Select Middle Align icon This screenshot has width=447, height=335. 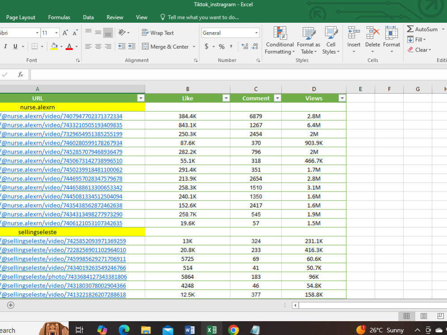pos(98,33)
